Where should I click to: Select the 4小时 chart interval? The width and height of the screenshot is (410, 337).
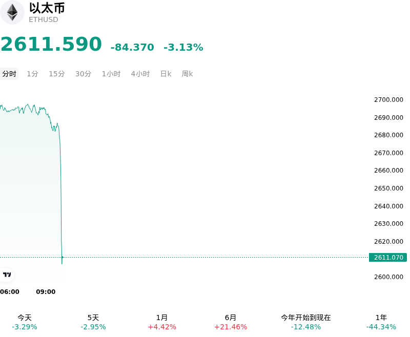point(140,74)
